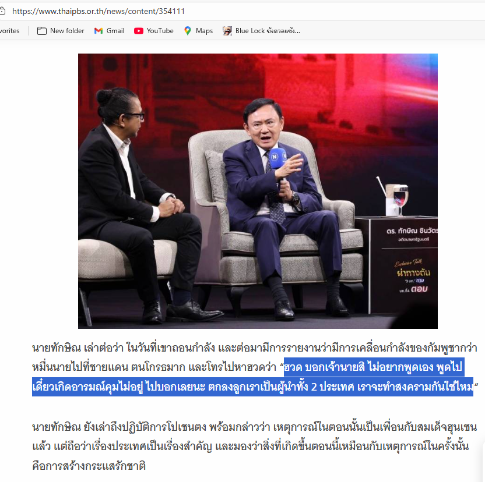Open the New folder bookmark folder icon

[42, 31]
